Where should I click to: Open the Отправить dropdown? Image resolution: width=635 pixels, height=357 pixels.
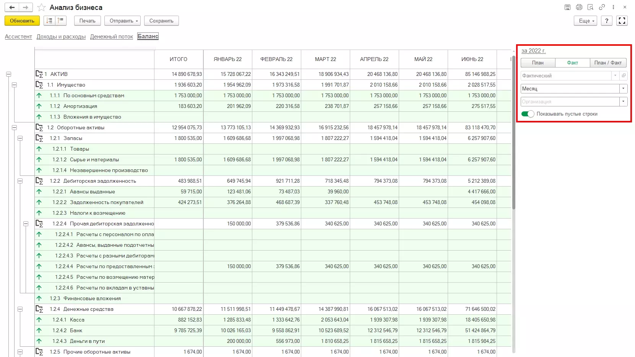point(123,21)
